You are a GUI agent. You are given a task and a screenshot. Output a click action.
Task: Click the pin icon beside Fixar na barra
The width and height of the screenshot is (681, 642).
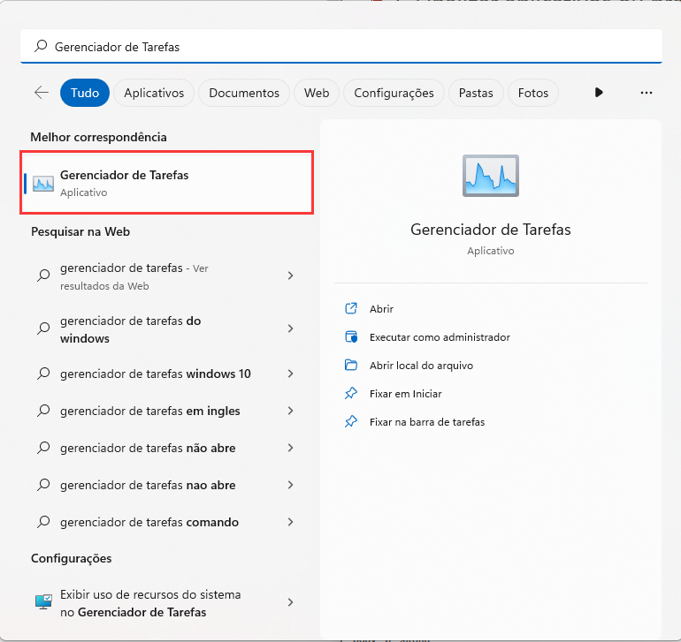(351, 421)
